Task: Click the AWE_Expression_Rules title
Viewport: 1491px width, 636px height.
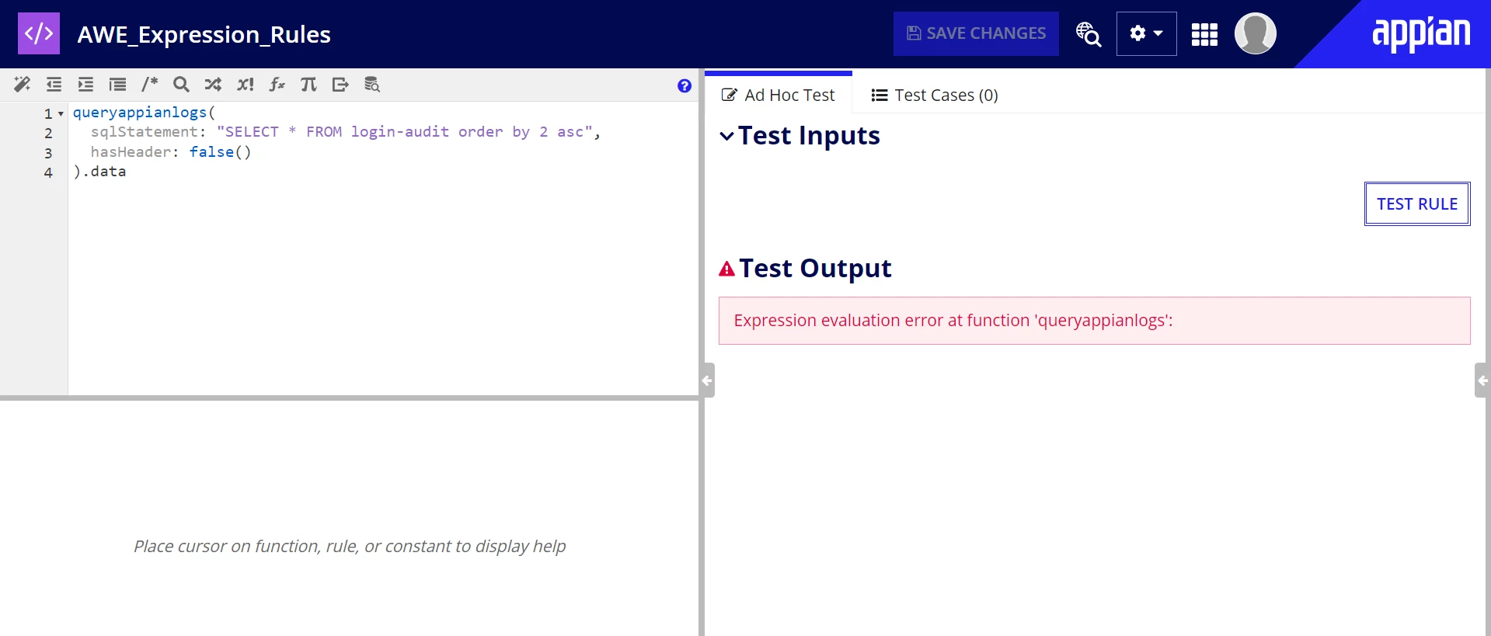Action: coord(204,34)
